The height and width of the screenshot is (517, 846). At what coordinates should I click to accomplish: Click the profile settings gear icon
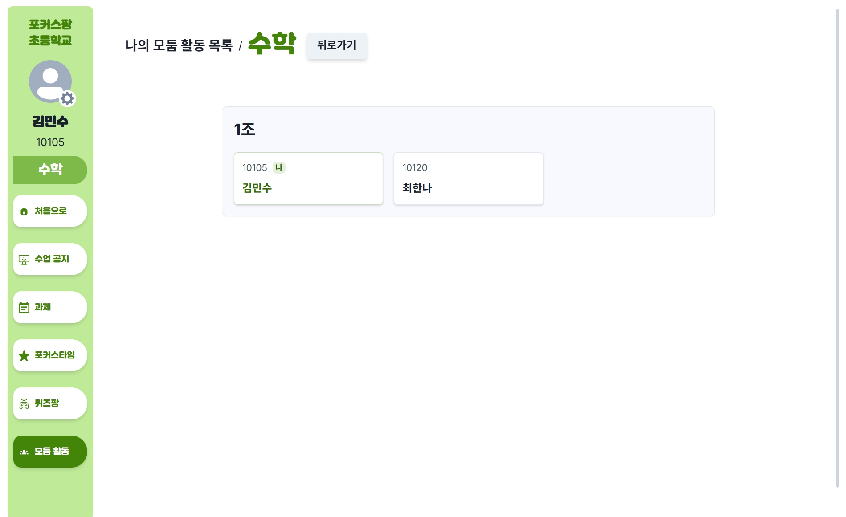(x=67, y=98)
